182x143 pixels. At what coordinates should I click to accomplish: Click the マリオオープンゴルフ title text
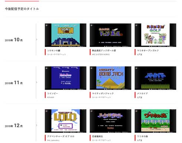click(x=148, y=51)
